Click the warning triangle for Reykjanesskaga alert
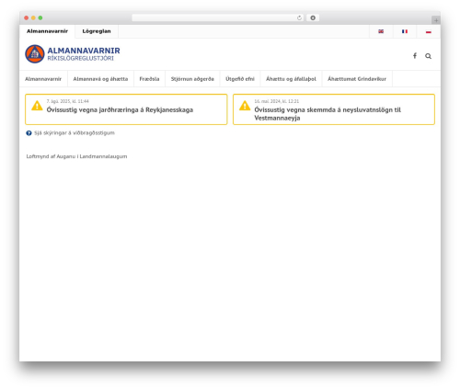460x389 pixels. click(x=37, y=106)
